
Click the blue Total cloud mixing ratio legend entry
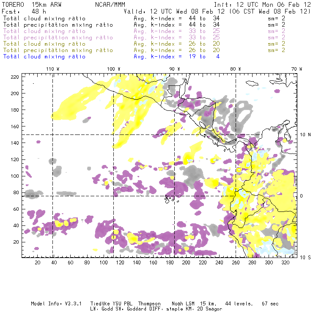[x=44, y=56]
